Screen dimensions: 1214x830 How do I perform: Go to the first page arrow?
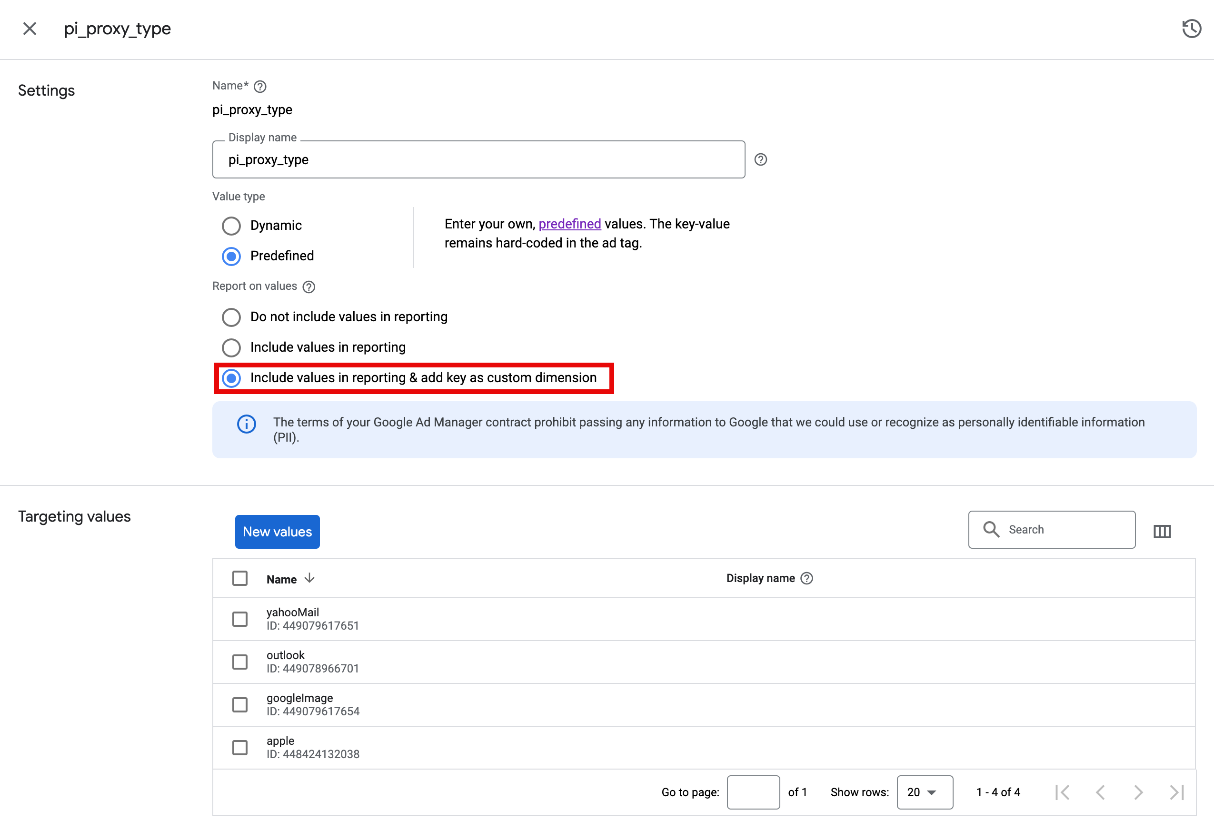1062,792
